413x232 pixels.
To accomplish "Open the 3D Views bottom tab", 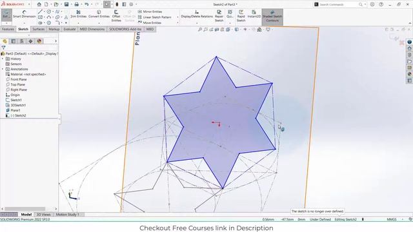I will (x=43, y=215).
